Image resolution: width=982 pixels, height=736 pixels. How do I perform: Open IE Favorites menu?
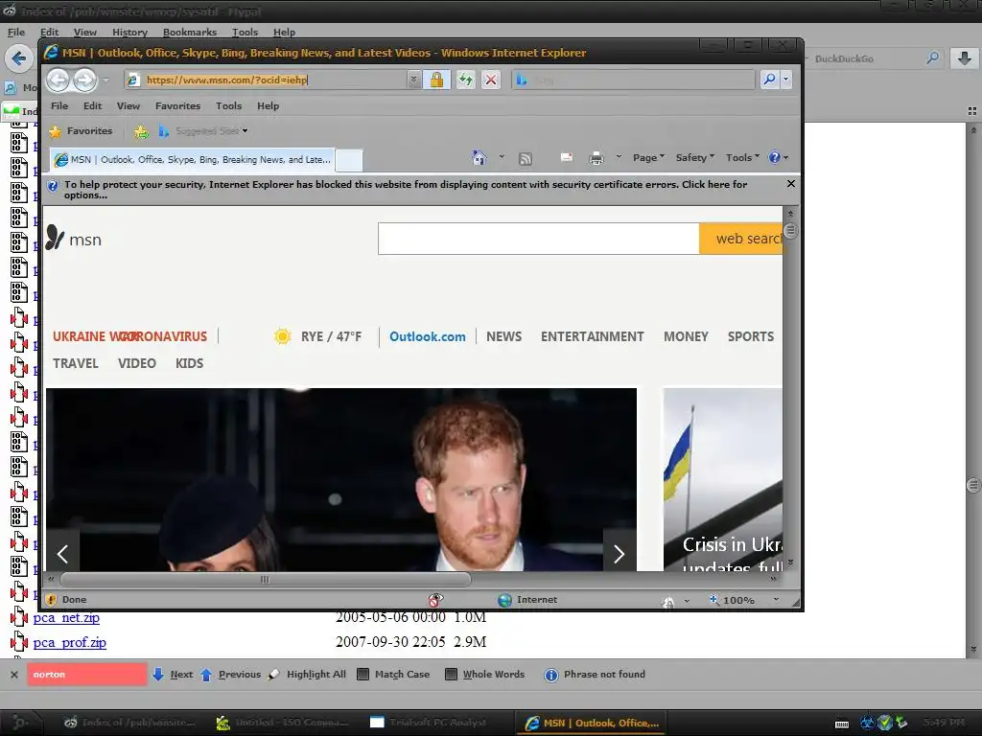[x=177, y=105]
